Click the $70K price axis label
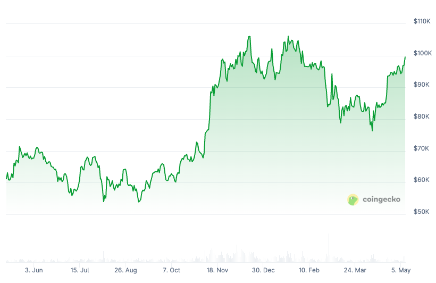The width and height of the screenshot is (436, 283). (422, 148)
